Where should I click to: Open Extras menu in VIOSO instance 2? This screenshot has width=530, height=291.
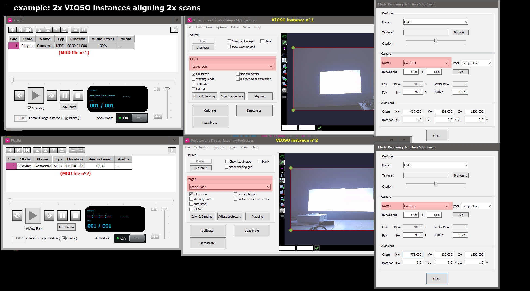[233, 147]
